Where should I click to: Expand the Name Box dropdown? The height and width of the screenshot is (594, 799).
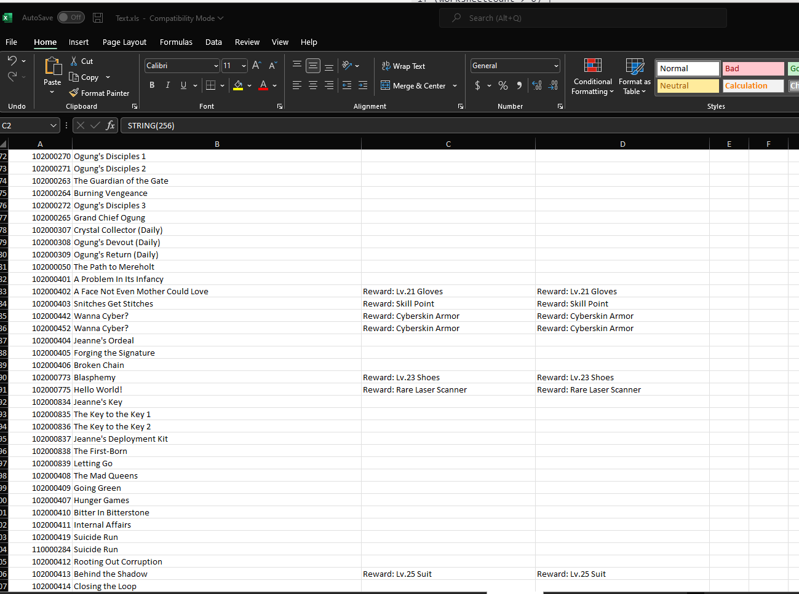tap(53, 125)
